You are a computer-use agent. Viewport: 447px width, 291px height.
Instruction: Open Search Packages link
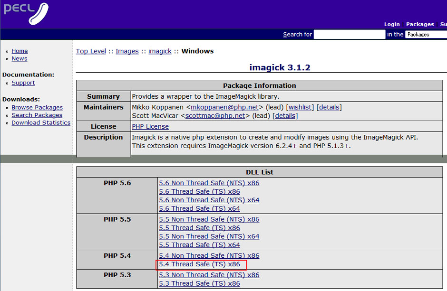(x=37, y=115)
